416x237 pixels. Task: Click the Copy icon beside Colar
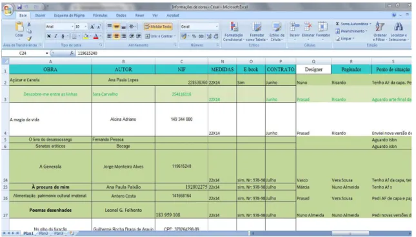click(29, 32)
